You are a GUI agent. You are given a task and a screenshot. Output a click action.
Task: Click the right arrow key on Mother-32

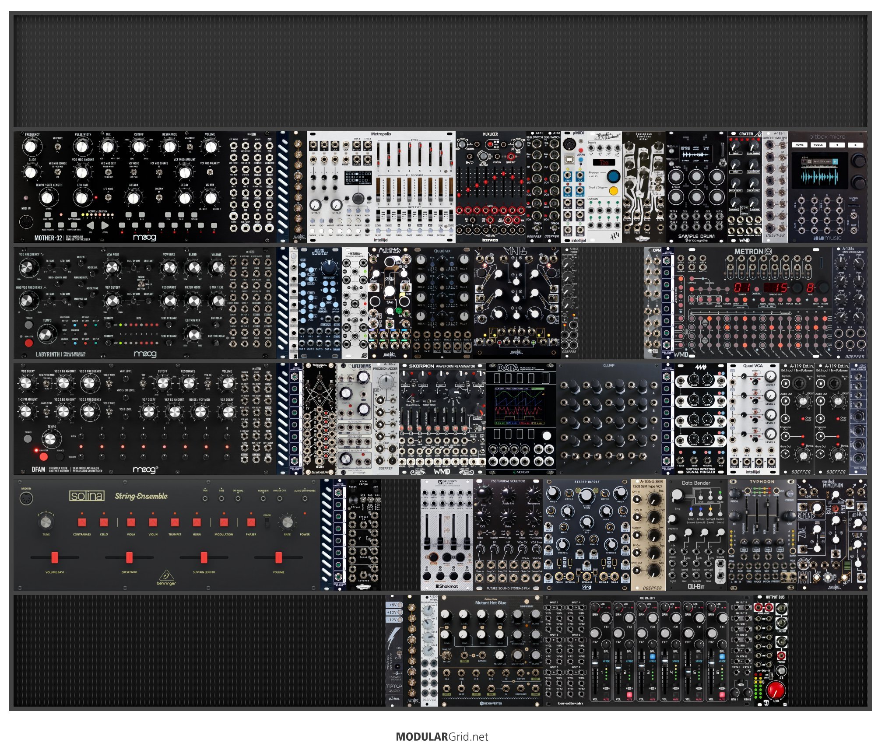[x=105, y=225]
